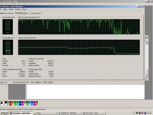The height and width of the screenshot is (115, 153).
Task: Click the Paint status bar help message
Action: [23, 109]
